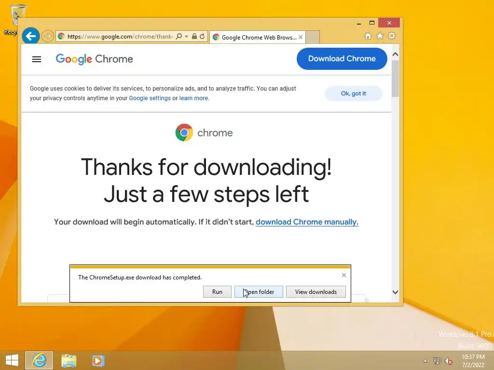494x370 pixels.
Task: Click the View downloads button
Action: click(x=316, y=291)
